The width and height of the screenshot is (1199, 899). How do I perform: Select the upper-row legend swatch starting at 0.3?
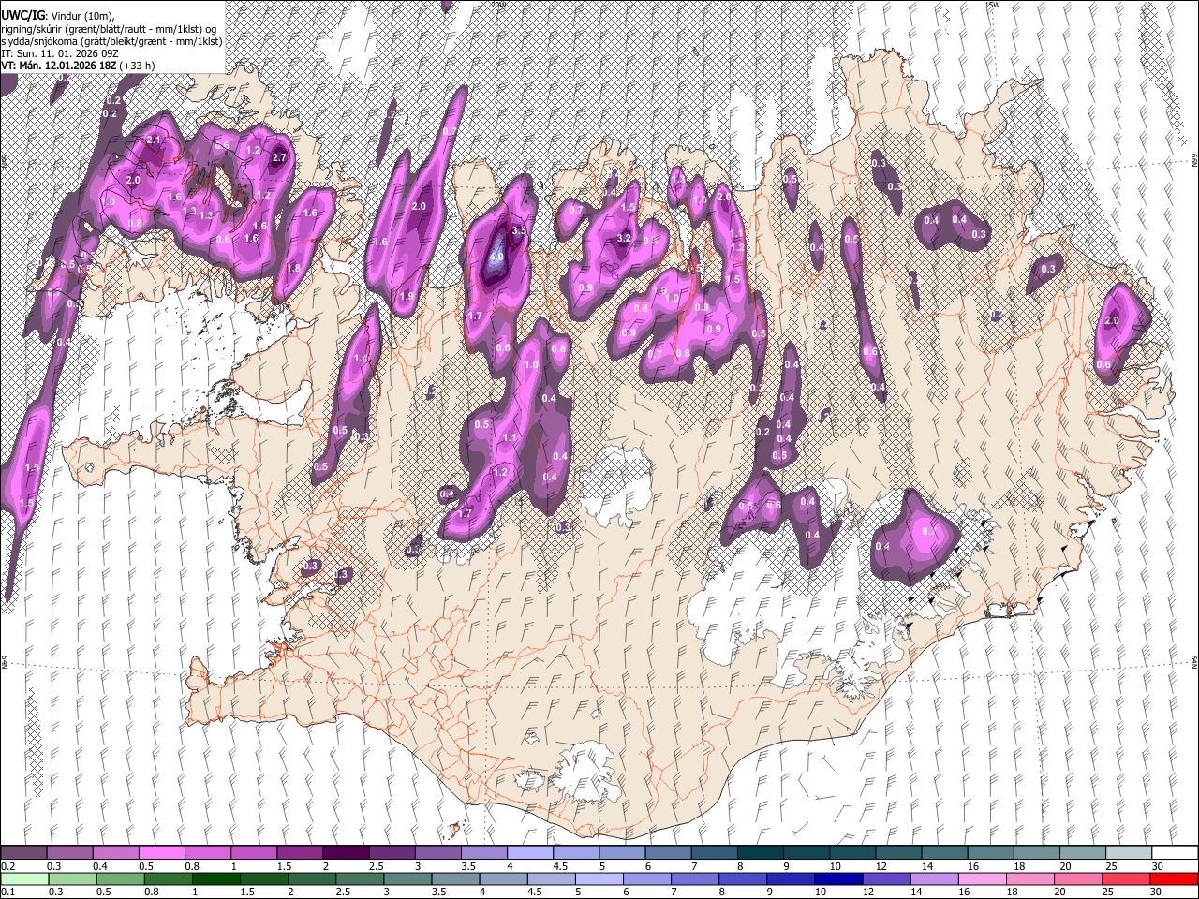(x=69, y=853)
